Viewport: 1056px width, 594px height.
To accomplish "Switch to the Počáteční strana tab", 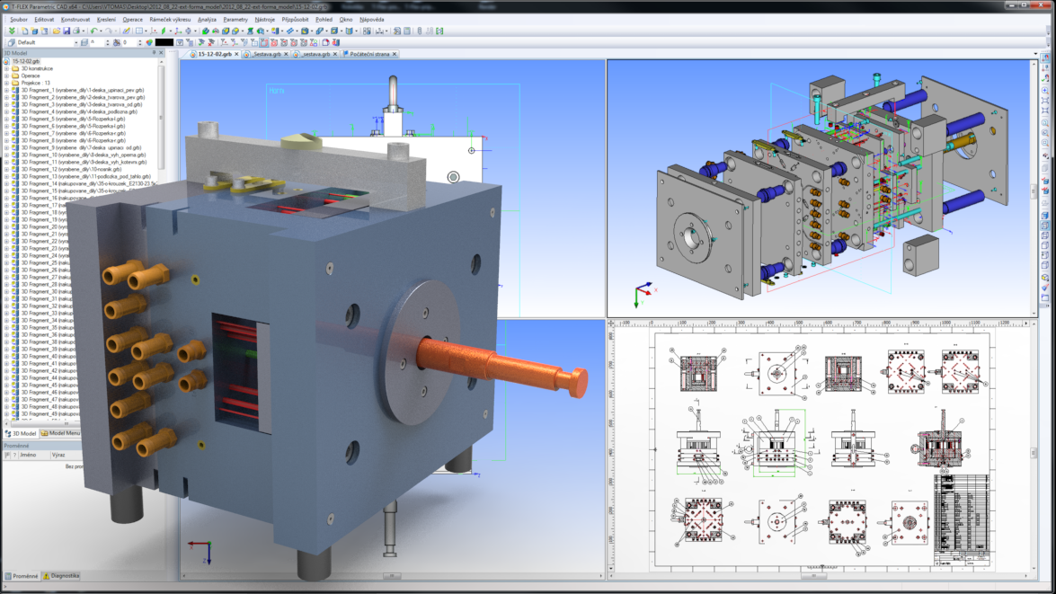I will [x=368, y=53].
